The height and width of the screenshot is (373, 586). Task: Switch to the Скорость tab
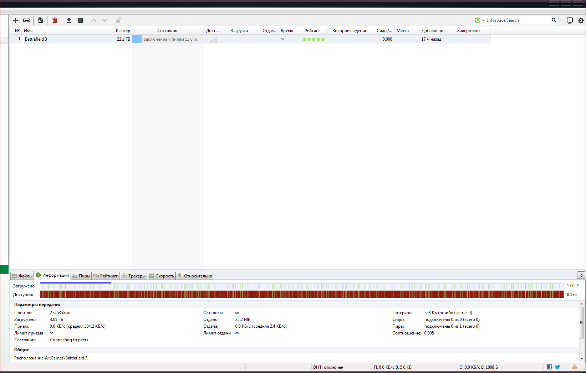(x=162, y=276)
